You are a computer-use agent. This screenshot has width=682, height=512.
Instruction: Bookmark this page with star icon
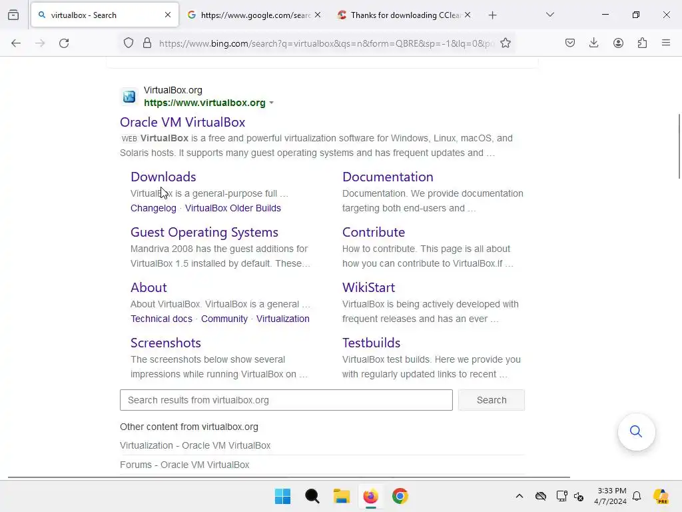[x=506, y=43]
